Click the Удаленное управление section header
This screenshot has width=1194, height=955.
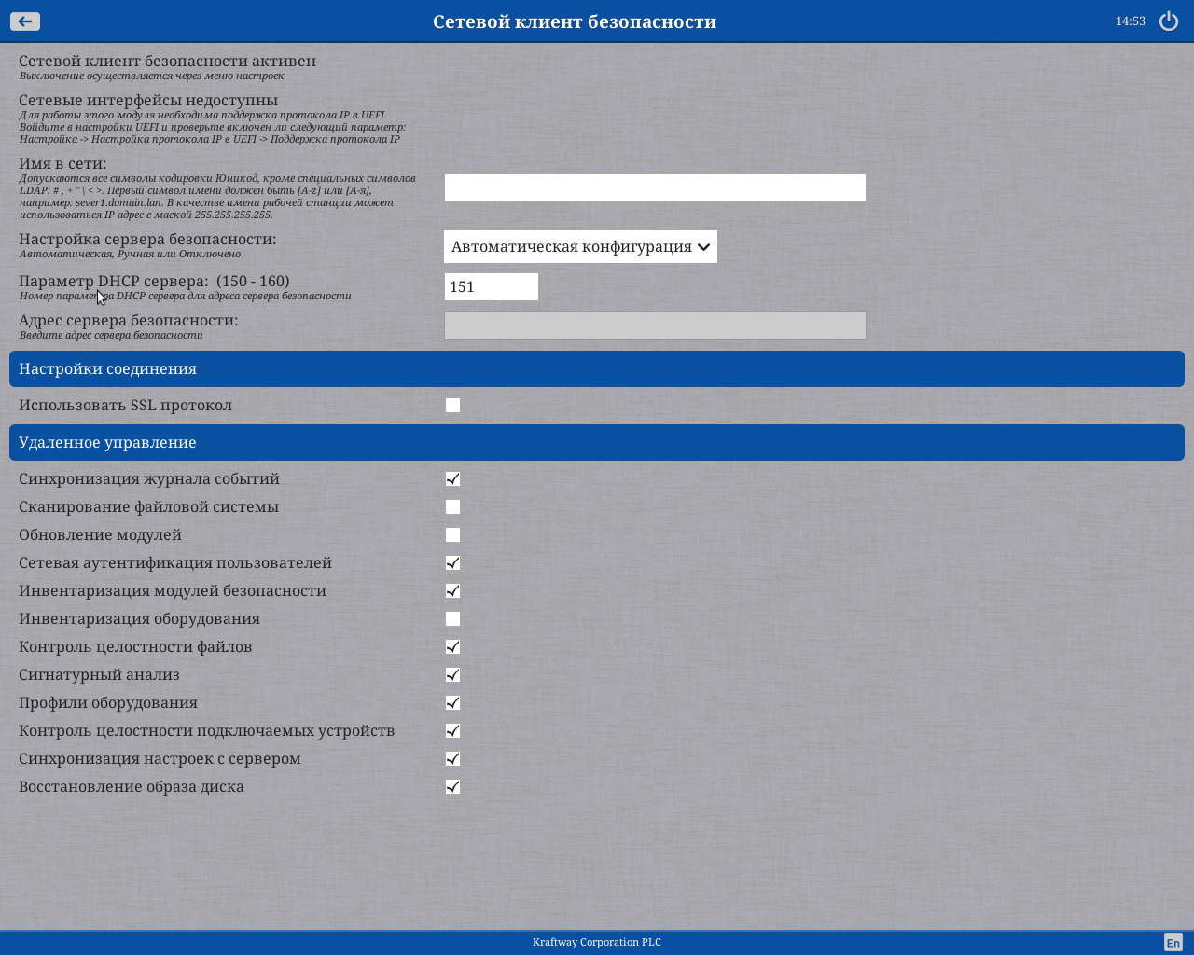(x=597, y=442)
